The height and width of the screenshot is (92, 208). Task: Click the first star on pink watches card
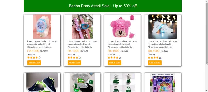coord(69,58)
